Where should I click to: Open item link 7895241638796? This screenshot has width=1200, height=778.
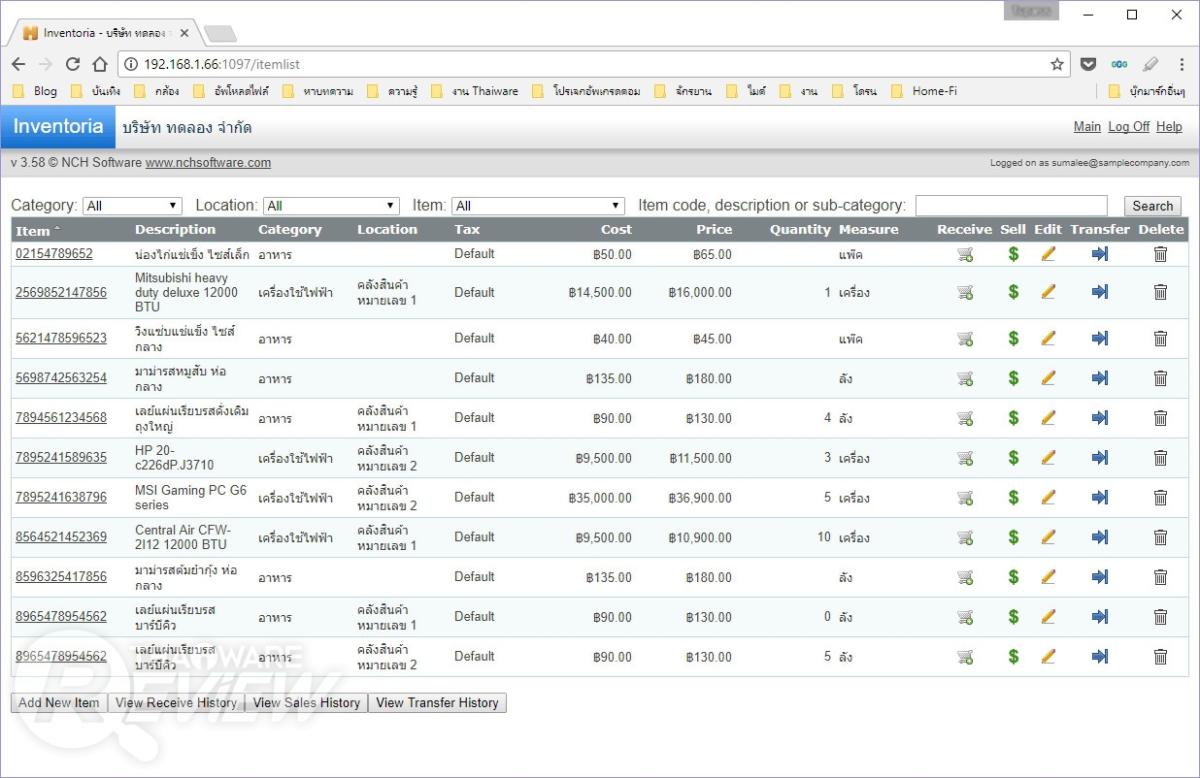[61, 498]
